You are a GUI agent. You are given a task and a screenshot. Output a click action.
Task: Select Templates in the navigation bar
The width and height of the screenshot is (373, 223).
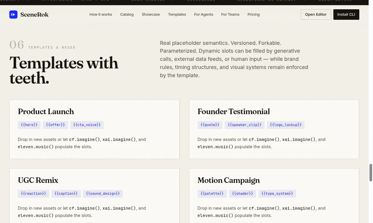point(177,14)
